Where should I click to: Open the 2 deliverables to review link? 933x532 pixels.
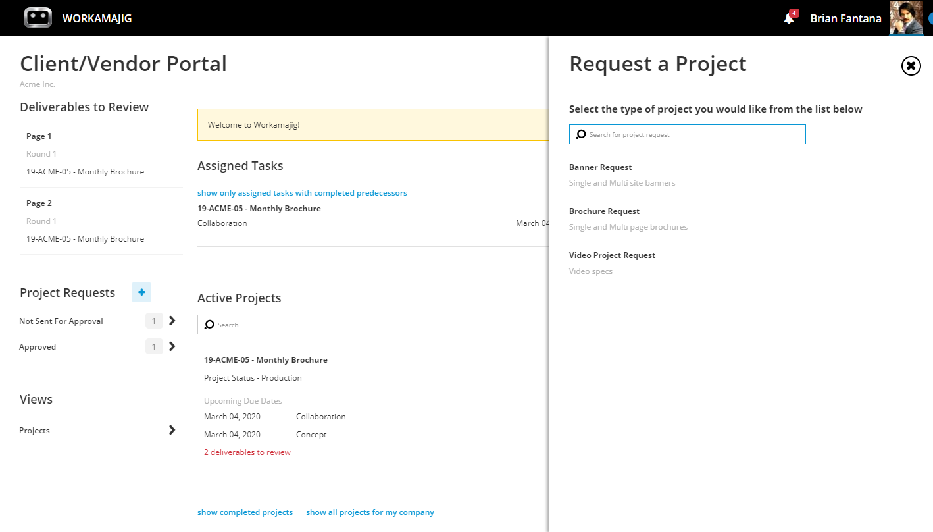247,452
